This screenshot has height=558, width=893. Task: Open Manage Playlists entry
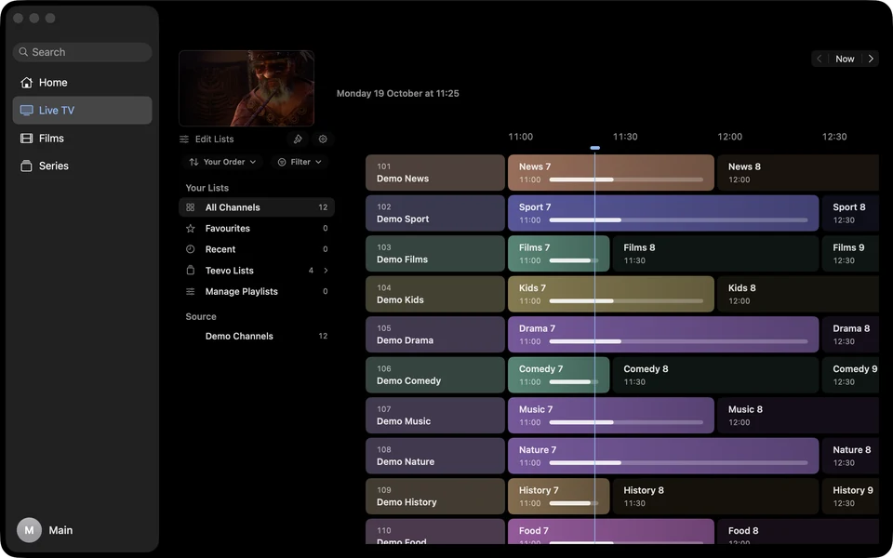pyautogui.click(x=257, y=291)
